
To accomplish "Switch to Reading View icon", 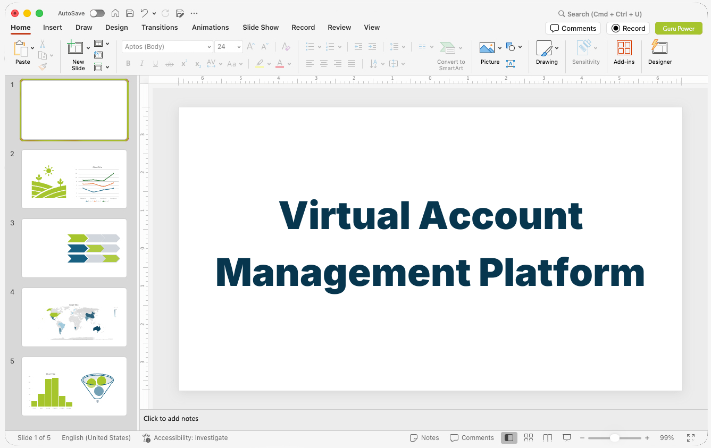I will (548, 438).
